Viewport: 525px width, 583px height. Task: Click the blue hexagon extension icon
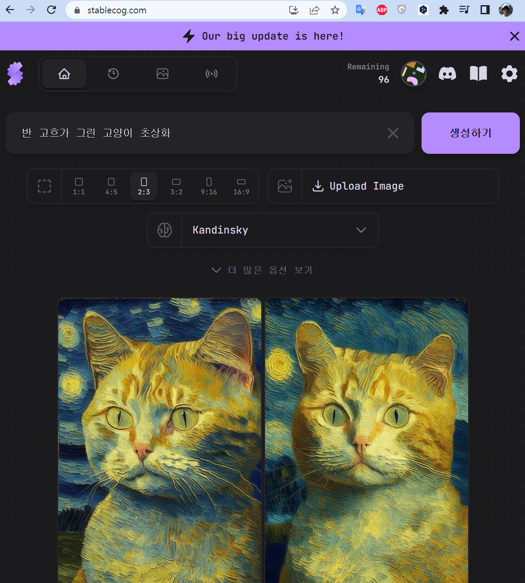click(x=423, y=10)
